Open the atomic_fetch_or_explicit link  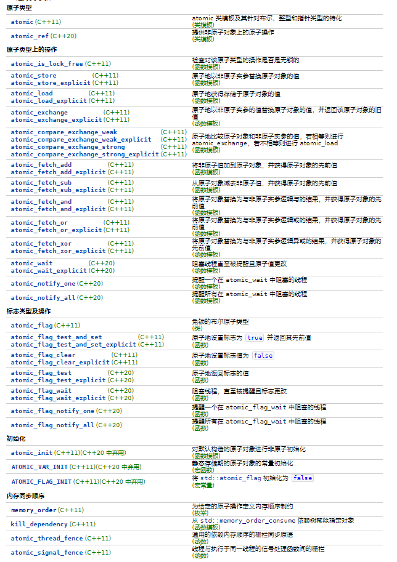(x=56, y=230)
